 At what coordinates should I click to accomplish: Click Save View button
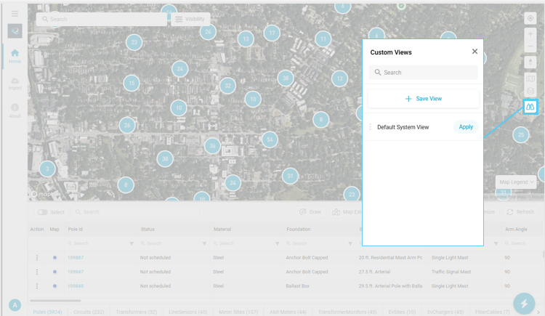[423, 99]
